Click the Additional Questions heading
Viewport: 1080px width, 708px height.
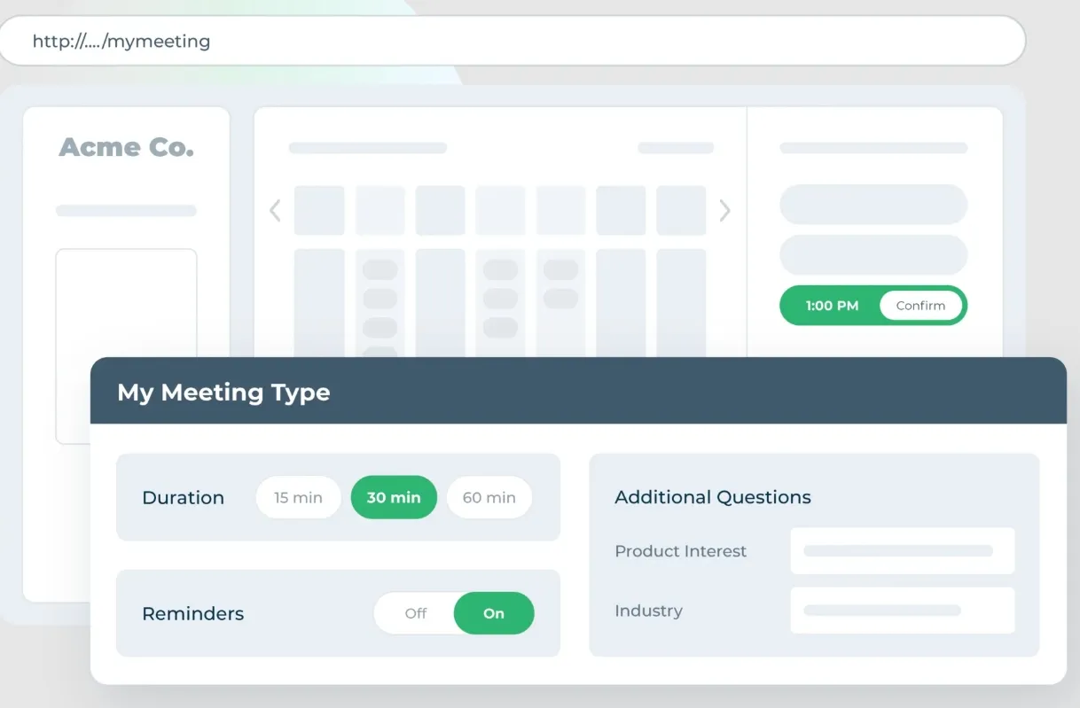[x=712, y=497]
